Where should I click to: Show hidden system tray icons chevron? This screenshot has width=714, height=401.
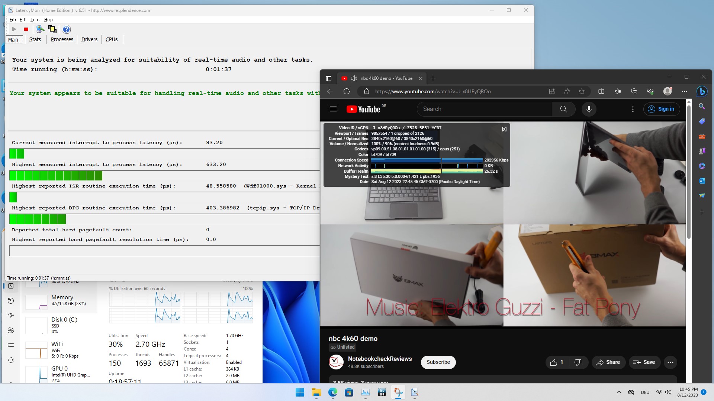click(619, 392)
